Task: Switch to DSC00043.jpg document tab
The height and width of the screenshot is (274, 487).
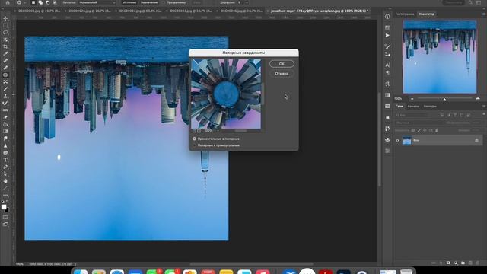Action: pos(191,11)
